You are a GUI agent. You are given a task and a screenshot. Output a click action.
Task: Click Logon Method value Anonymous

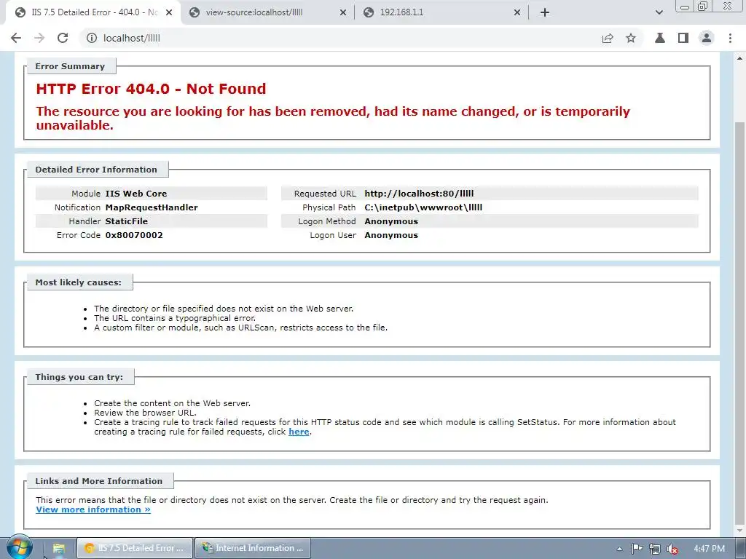tap(391, 221)
